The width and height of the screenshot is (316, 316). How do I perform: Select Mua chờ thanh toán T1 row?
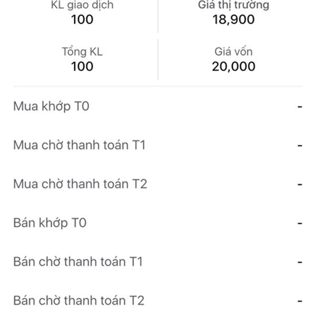pos(79,145)
